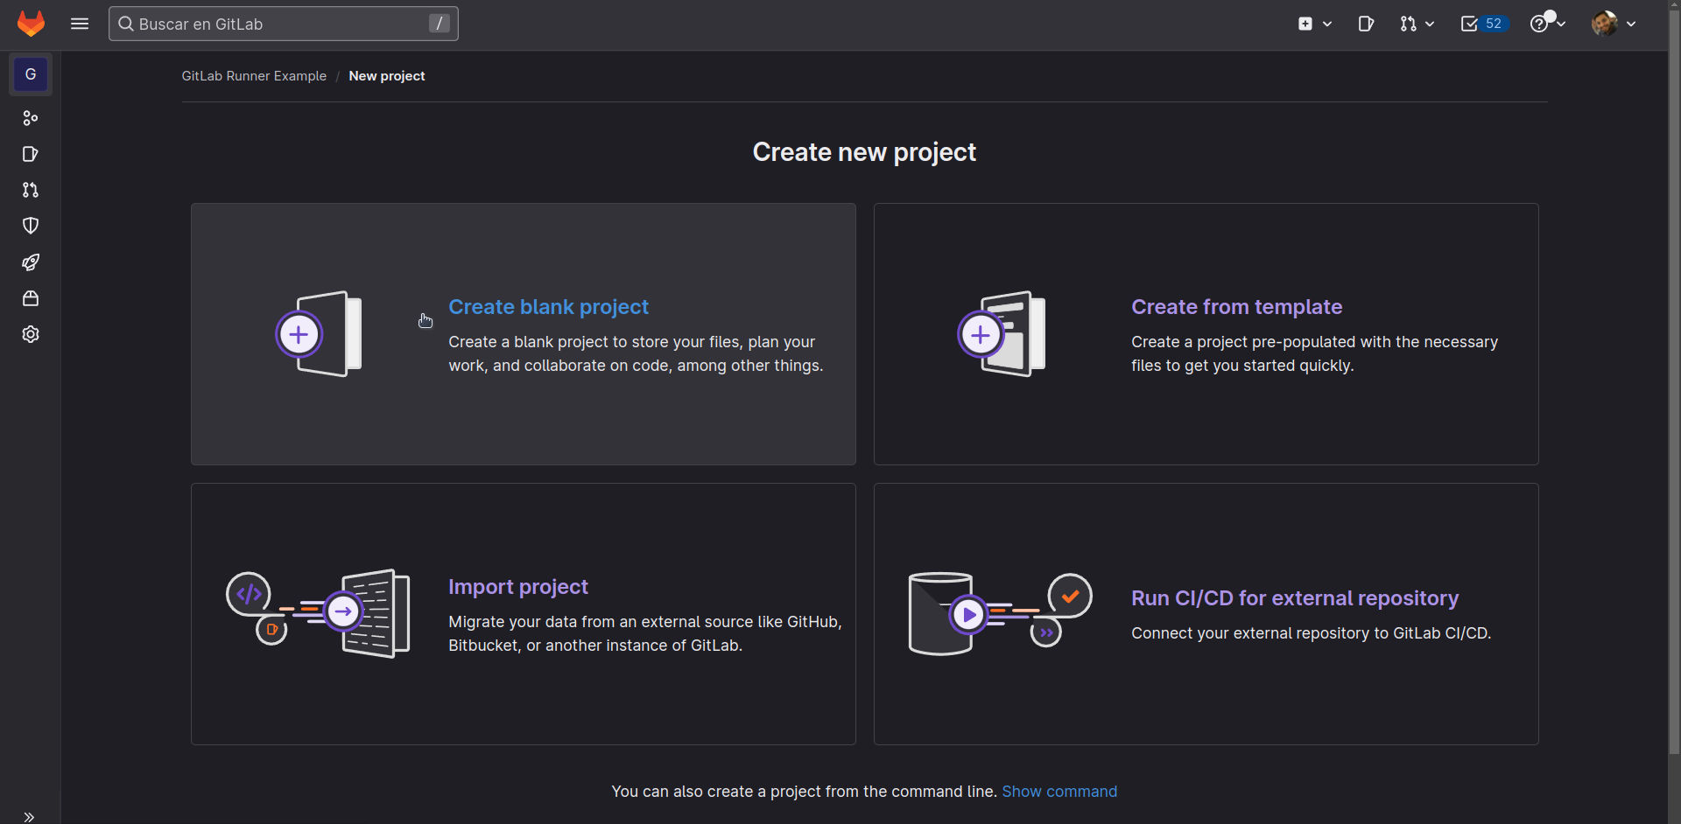Click the 'Migrate your data' description text

pyautogui.click(x=645, y=633)
